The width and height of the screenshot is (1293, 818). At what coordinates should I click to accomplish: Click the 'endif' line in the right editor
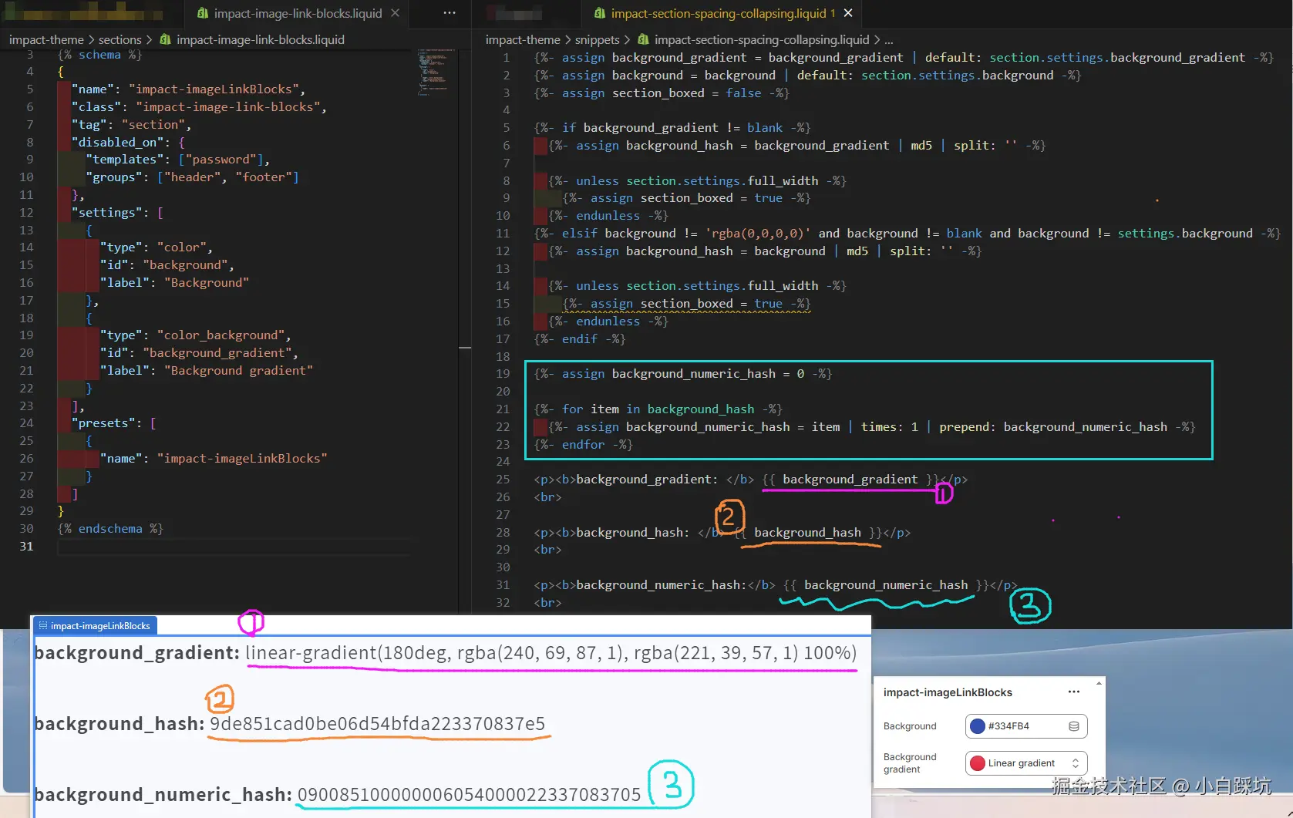[580, 339]
